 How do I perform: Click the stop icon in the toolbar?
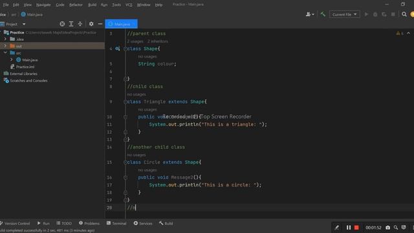393,14
